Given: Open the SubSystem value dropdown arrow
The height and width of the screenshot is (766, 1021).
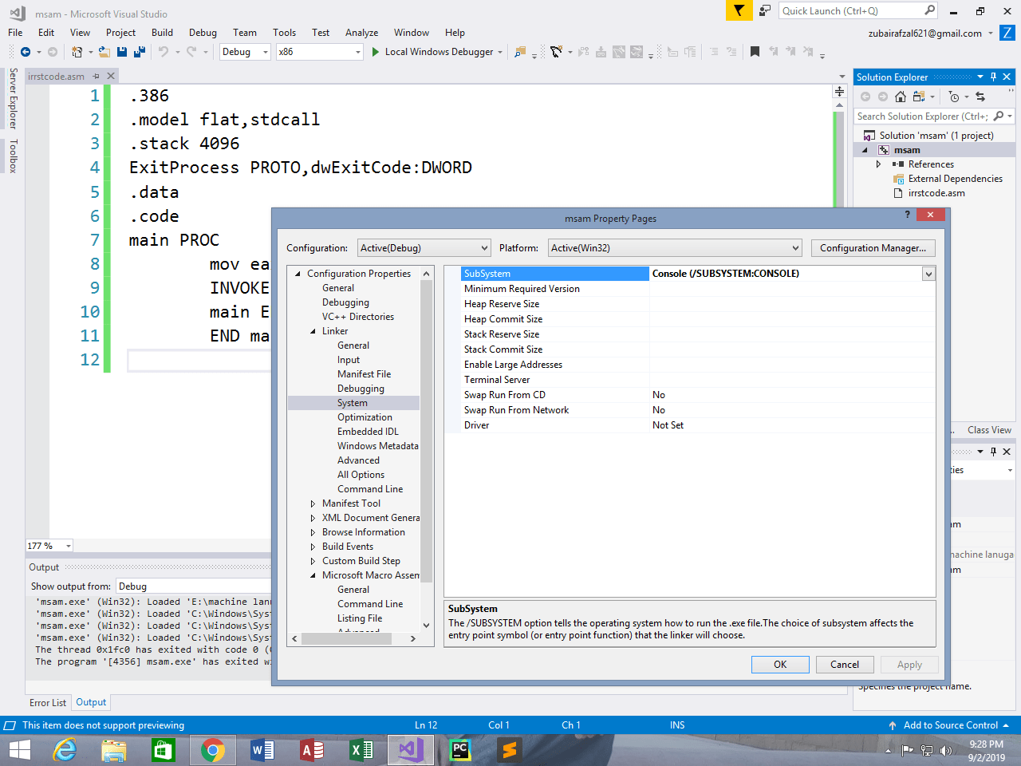Looking at the screenshot, I should [928, 274].
